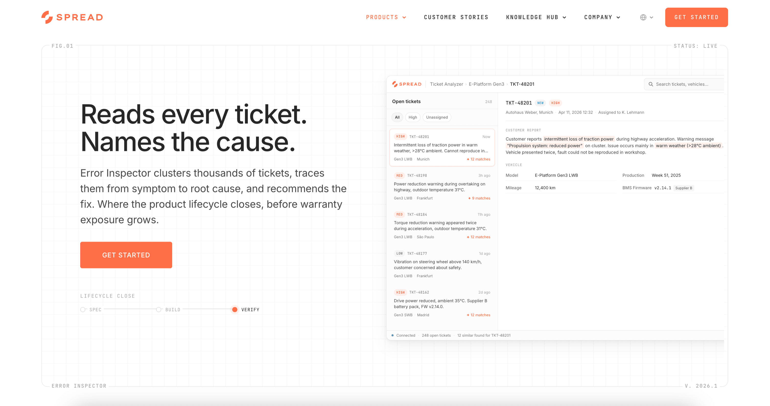Open the Customer Stories menu item
The width and height of the screenshot is (770, 406).
[456, 17]
